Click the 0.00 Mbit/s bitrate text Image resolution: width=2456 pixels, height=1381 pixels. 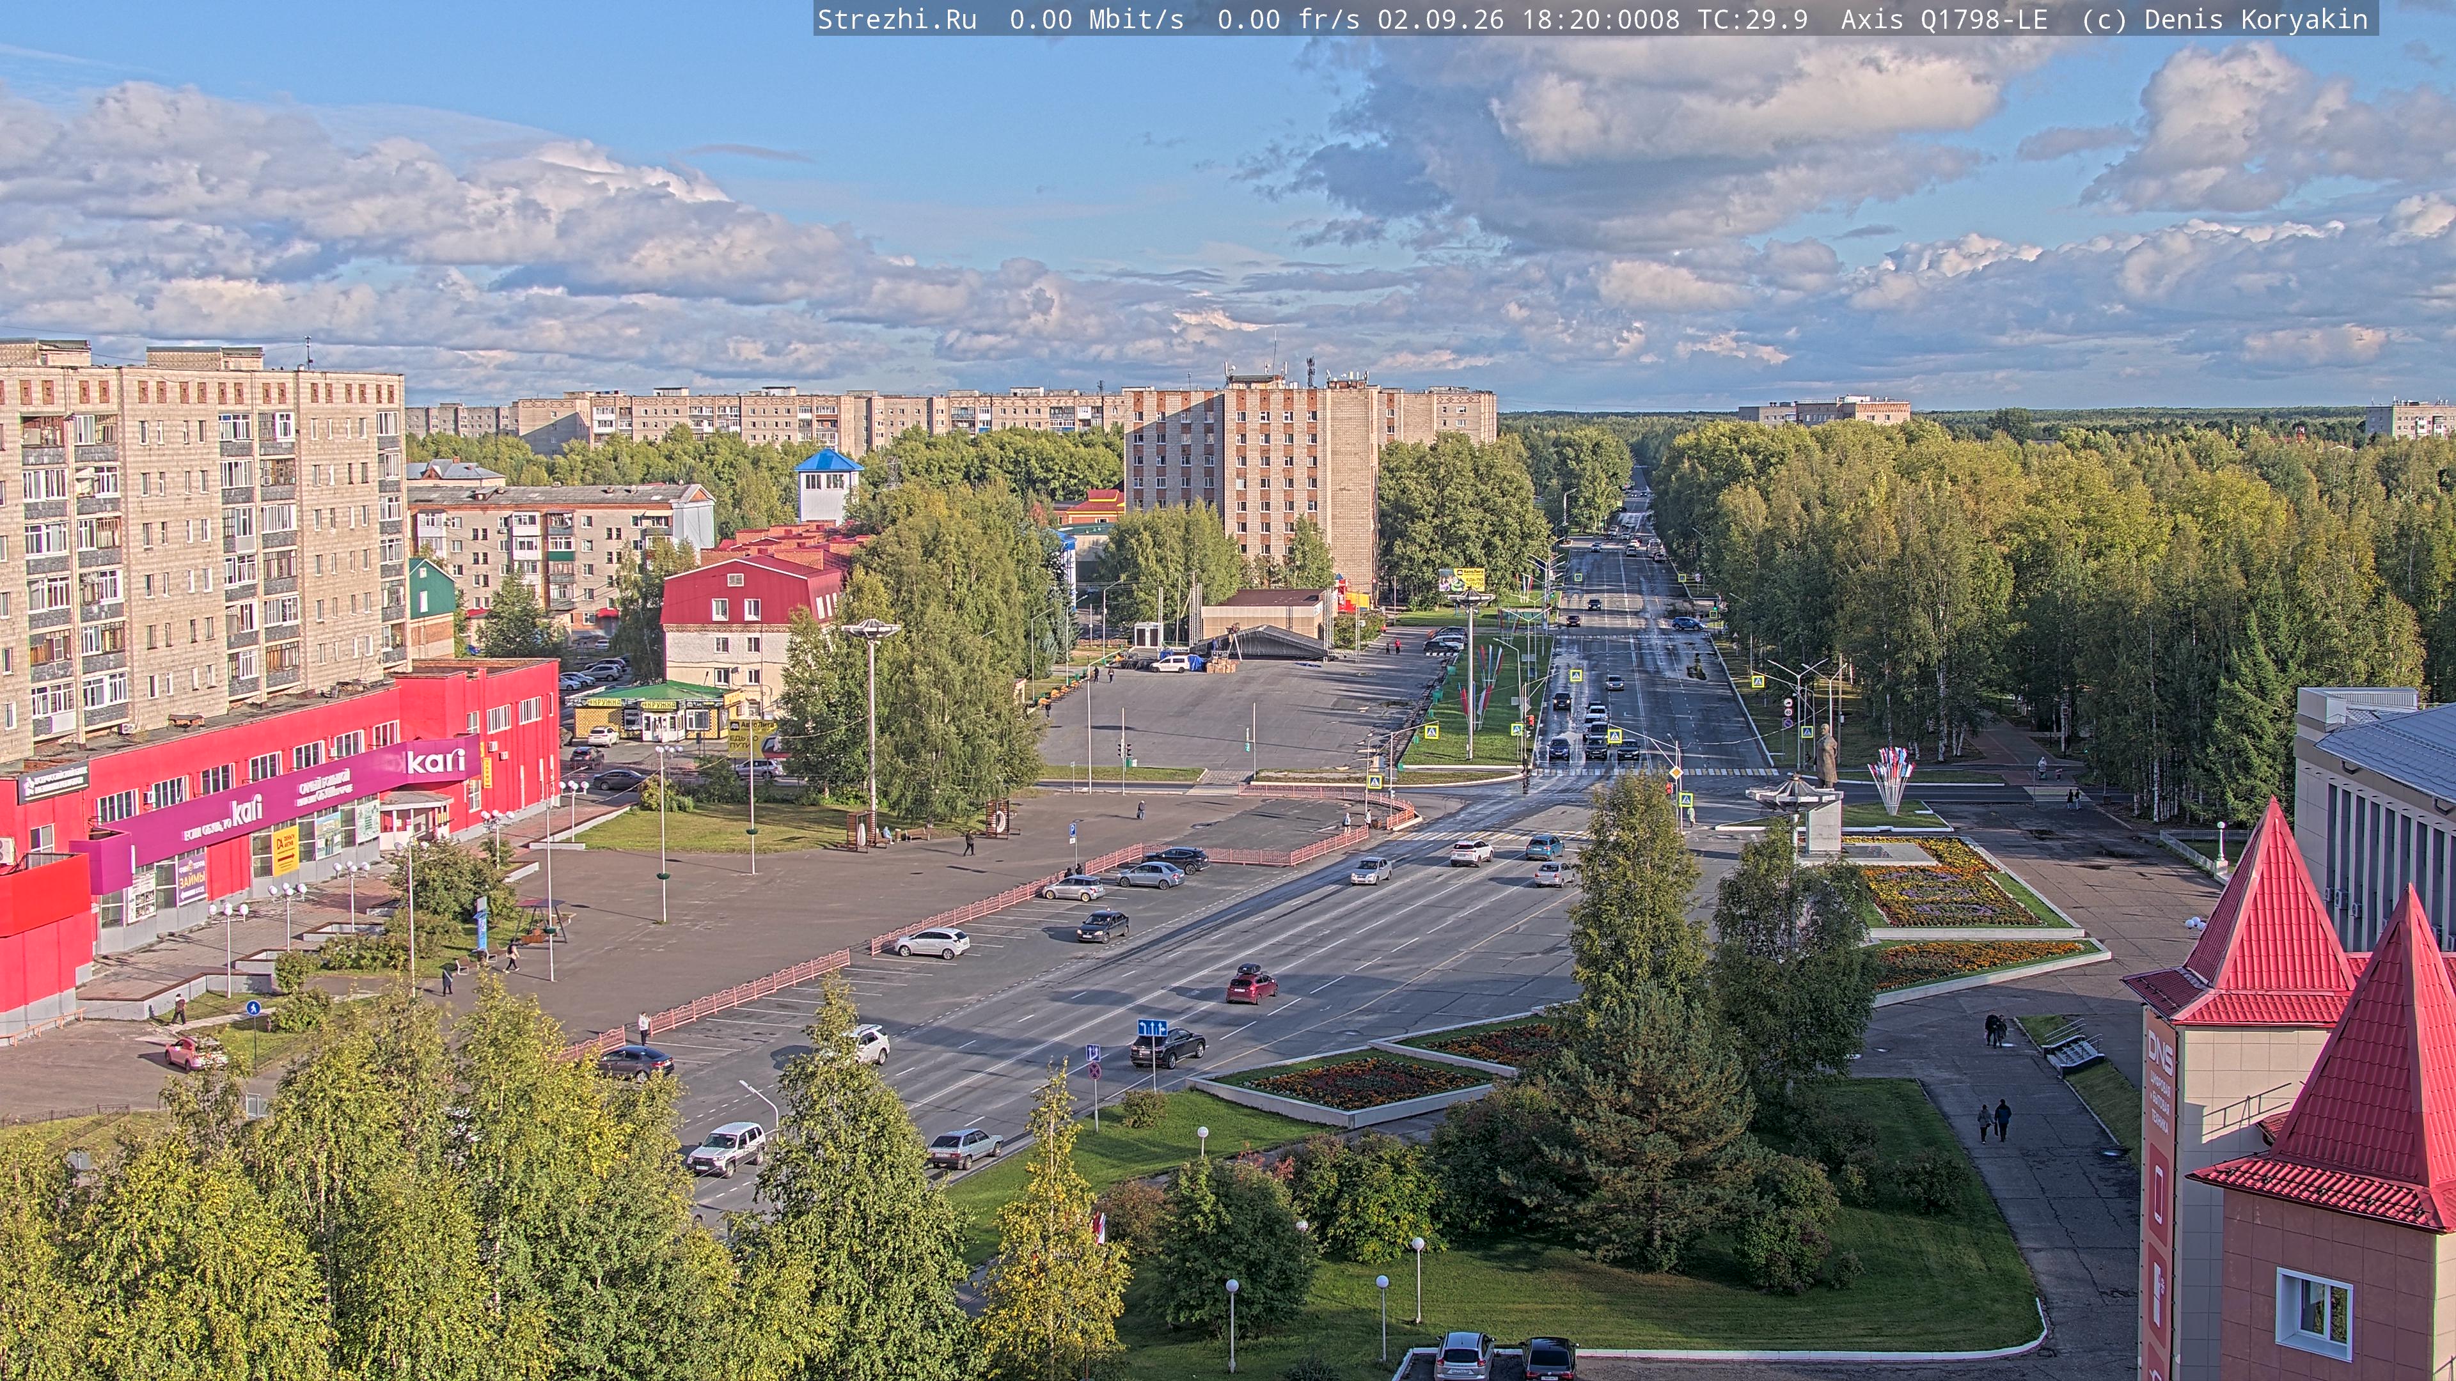tap(1096, 19)
